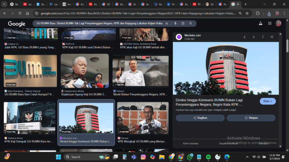Image resolution: width=289 pixels, height=162 pixels.
Task: Open Pelajari Lebih Lanjut copyright link
Action: 225,110
